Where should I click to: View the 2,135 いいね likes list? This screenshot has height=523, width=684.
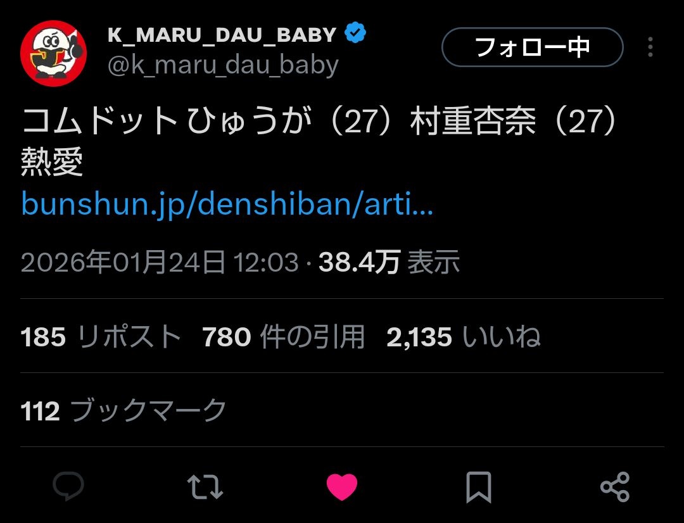[x=464, y=337]
